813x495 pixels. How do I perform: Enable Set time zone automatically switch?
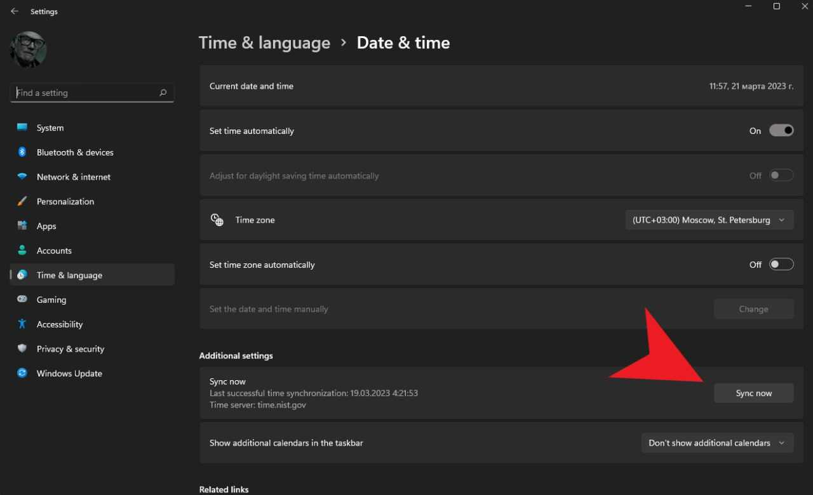[781, 265]
